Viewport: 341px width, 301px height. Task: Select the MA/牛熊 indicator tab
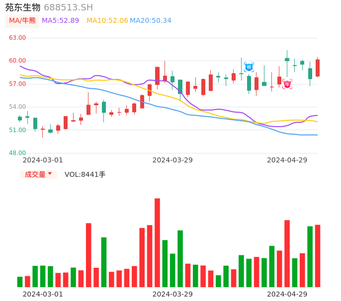tap(22, 21)
